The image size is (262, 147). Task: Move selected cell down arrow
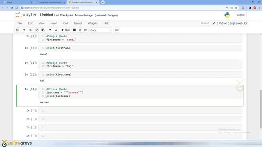[56, 30]
